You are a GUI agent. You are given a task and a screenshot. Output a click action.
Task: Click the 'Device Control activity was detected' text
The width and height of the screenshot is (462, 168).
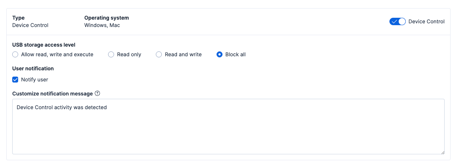(x=62, y=107)
